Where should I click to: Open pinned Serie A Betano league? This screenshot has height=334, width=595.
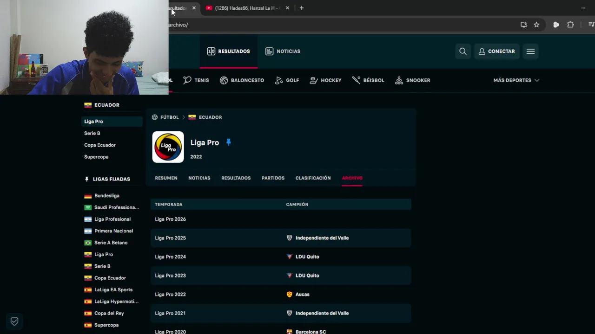(x=111, y=243)
